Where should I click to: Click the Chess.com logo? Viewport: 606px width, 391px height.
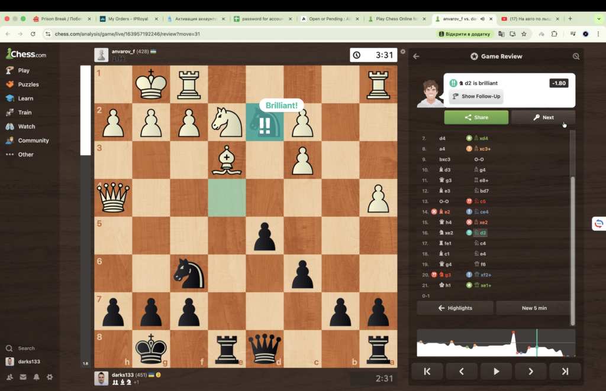pos(26,54)
